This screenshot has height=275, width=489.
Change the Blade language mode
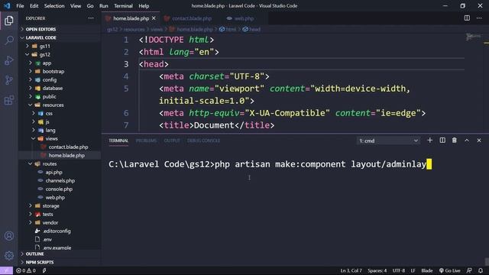click(x=427, y=270)
